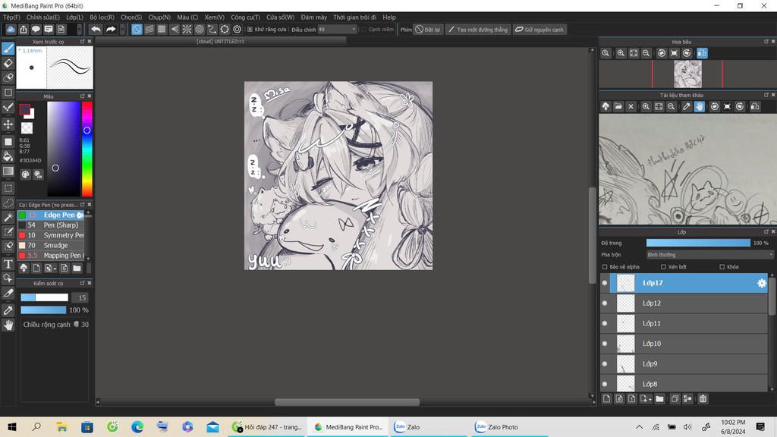Hide the Lớp10 layer
The width and height of the screenshot is (777, 437).
click(x=605, y=344)
